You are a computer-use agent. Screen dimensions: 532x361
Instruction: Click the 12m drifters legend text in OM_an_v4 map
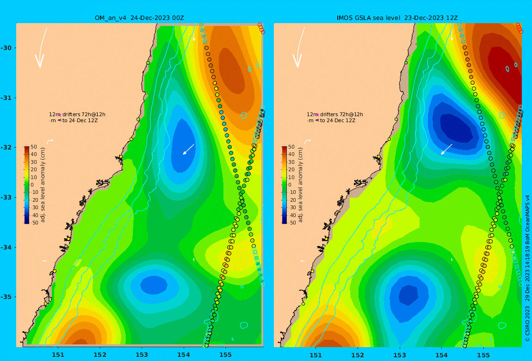77,114
